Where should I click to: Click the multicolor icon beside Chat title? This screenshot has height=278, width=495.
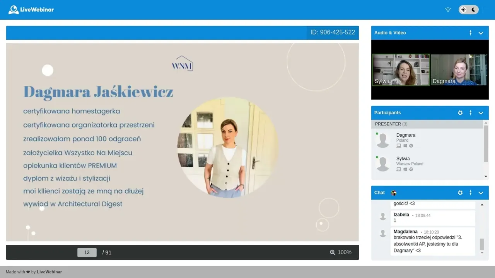pyautogui.click(x=394, y=193)
